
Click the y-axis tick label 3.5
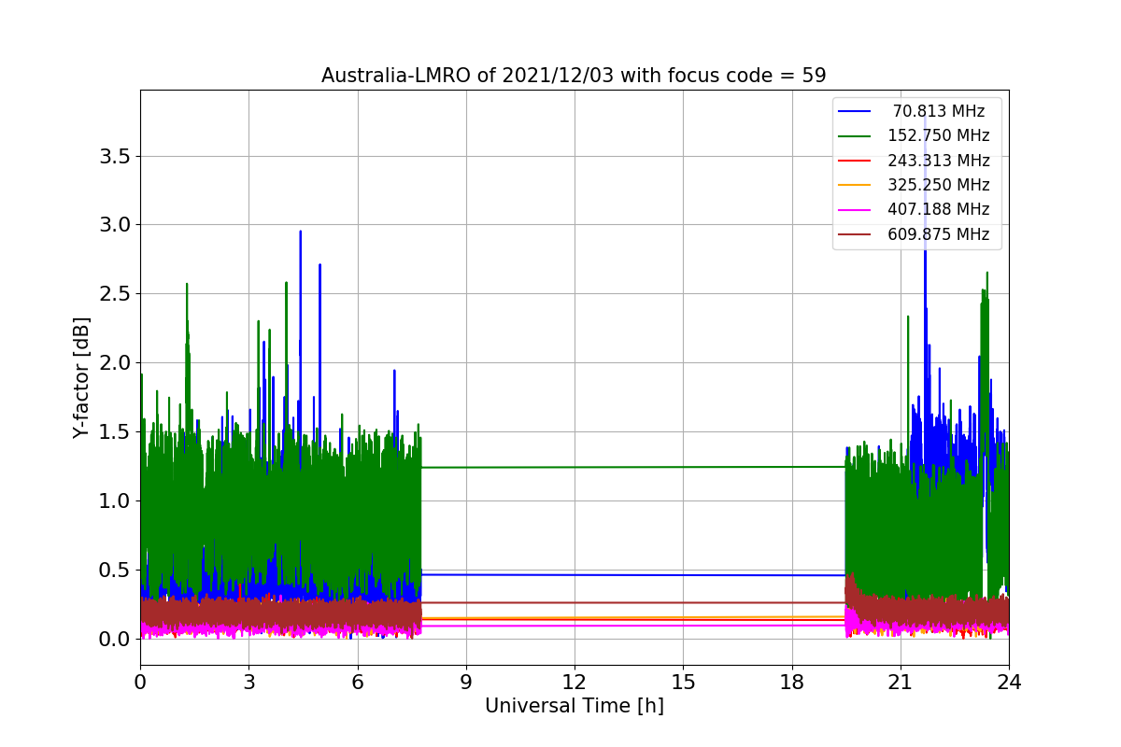pos(116,156)
